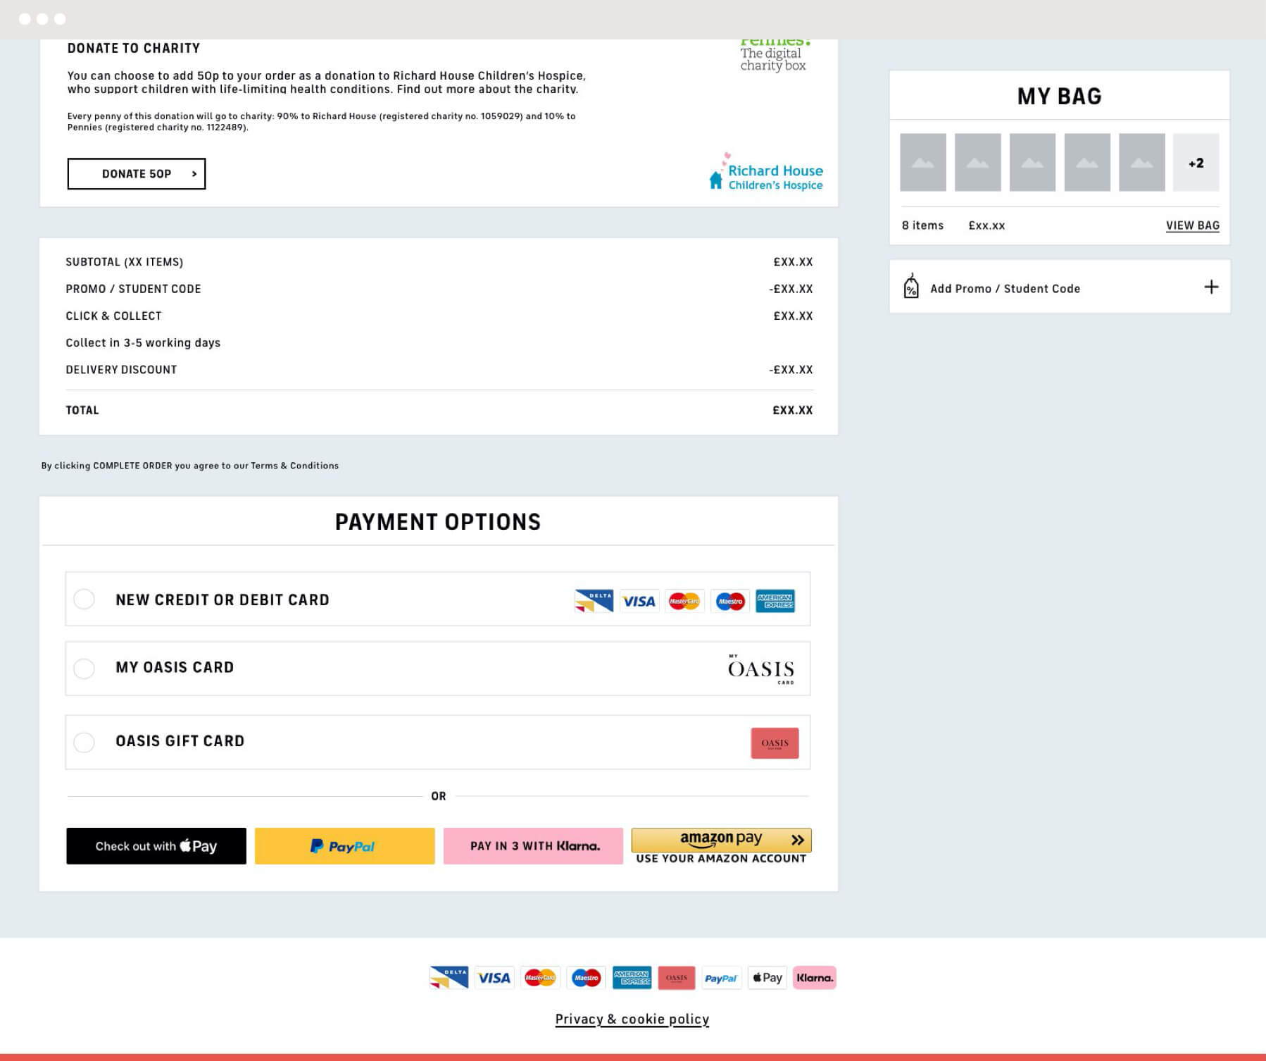The image size is (1266, 1061).
Task: Click the first bag item thumbnail
Action: pyautogui.click(x=923, y=163)
